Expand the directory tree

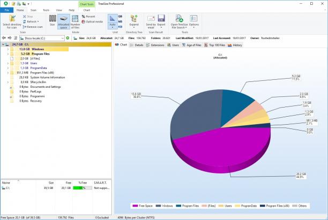tap(134, 21)
